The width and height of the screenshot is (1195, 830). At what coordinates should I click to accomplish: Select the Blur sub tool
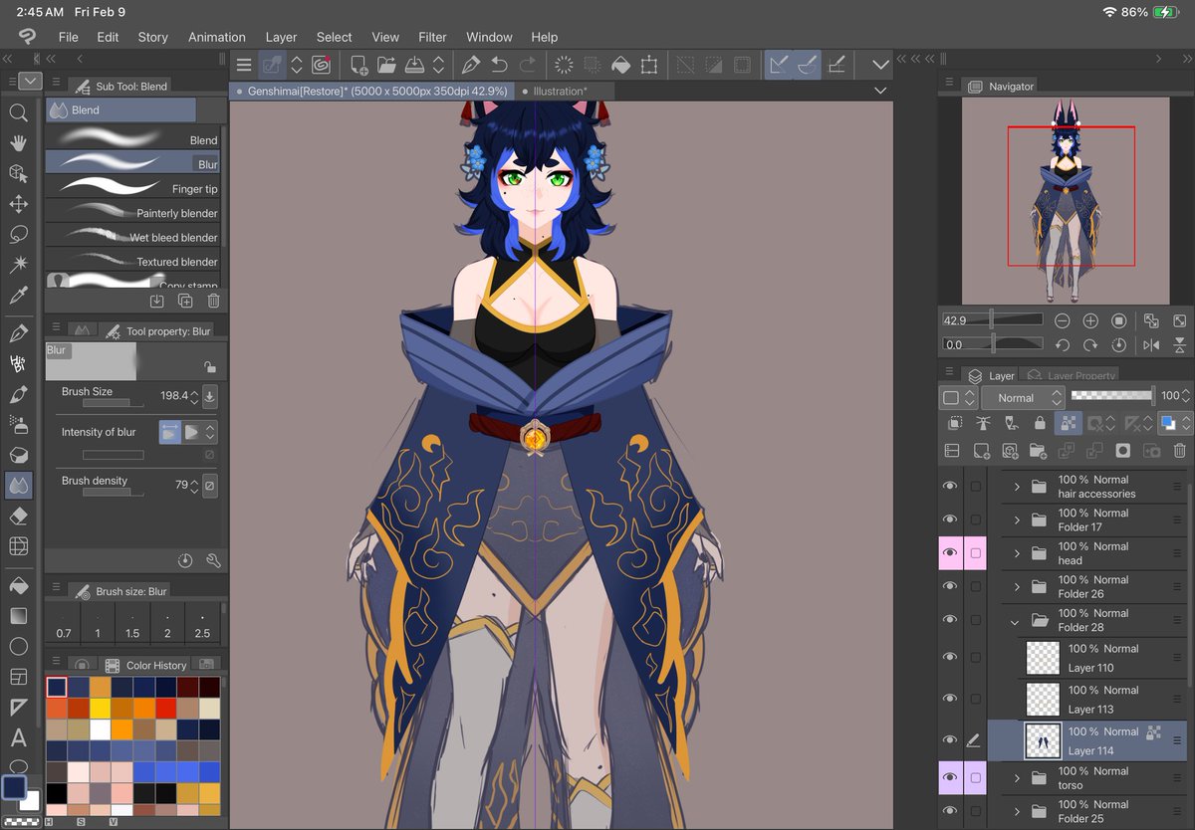133,163
